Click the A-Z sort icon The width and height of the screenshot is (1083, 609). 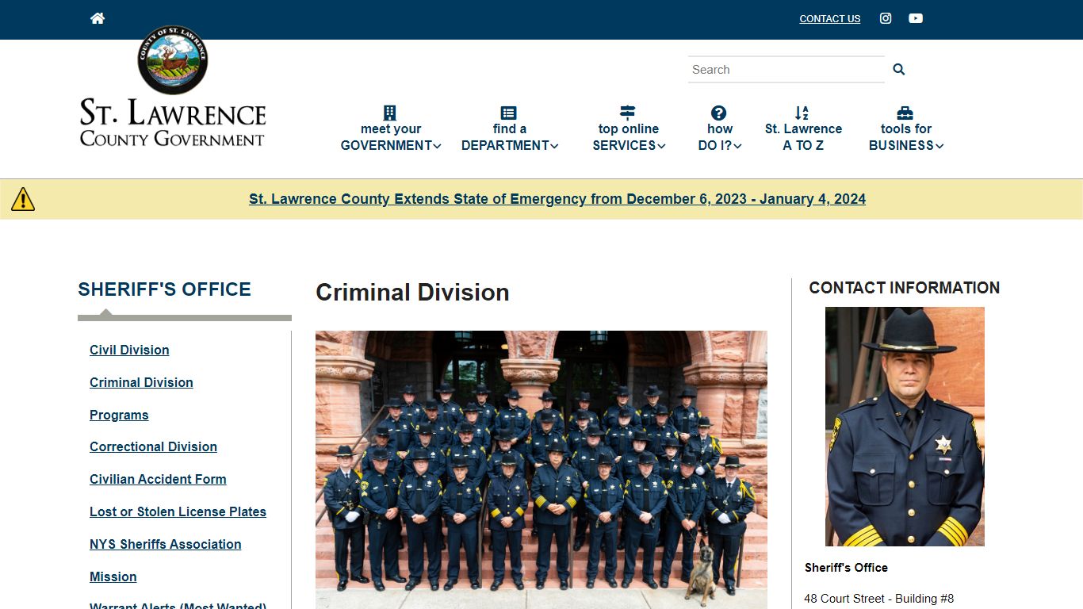[x=802, y=113]
